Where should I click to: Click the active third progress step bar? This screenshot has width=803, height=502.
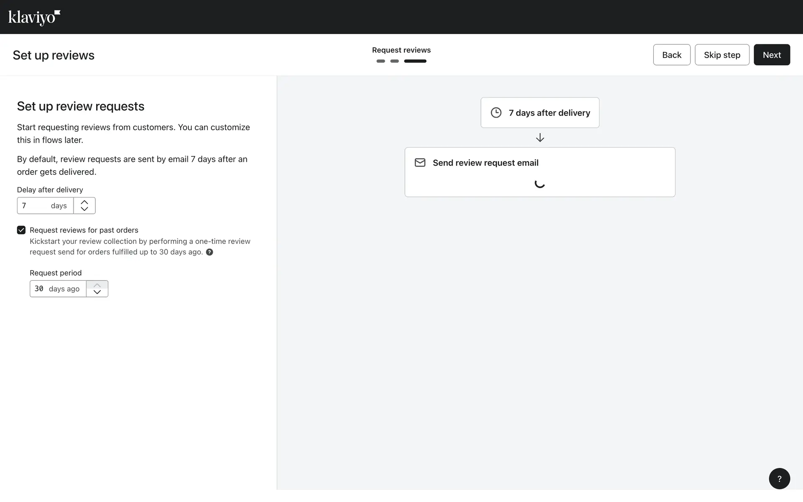coord(415,61)
